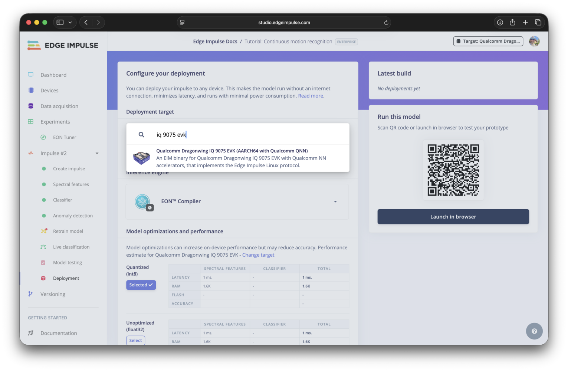Select the Unoptimized (float32) option
568x371 pixels.
[x=135, y=340]
